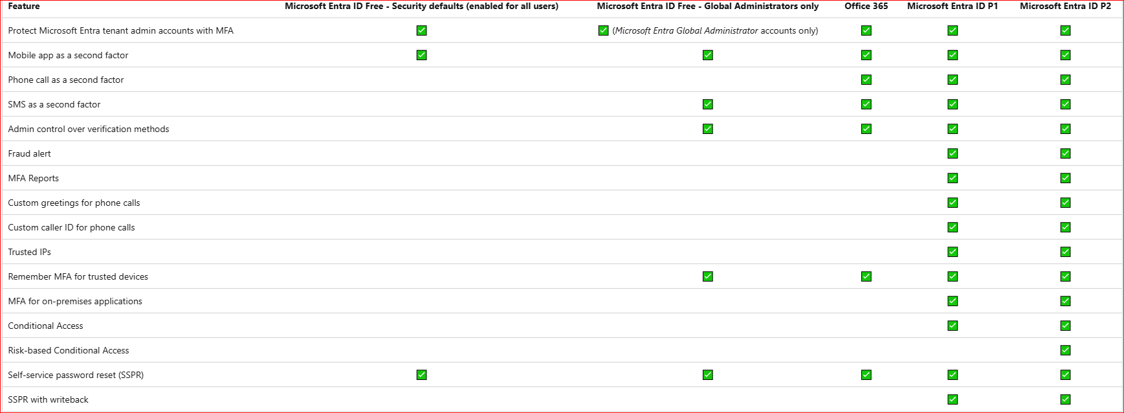Image resolution: width=1124 pixels, height=413 pixels.
Task: Click Global Administrators checkmark for SMS second factor
Action: coord(708,104)
